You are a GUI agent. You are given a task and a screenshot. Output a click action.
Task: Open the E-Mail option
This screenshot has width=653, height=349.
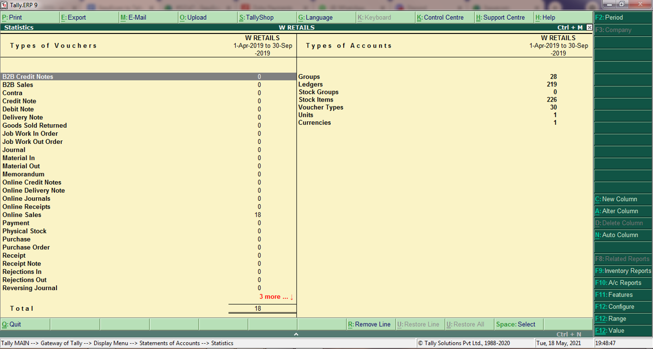[x=148, y=17]
